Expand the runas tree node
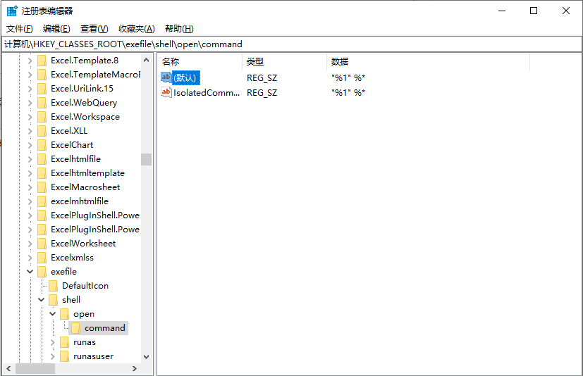583x376 pixels. [52, 342]
